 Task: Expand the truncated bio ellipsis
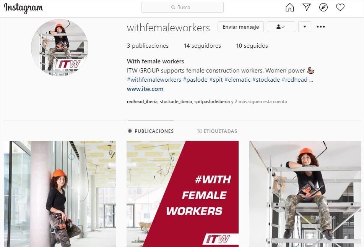311,80
